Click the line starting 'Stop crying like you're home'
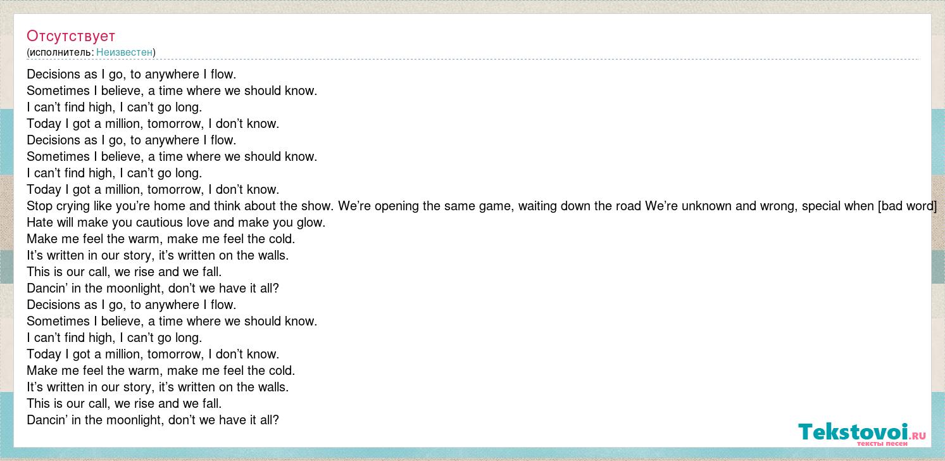 click(482, 206)
